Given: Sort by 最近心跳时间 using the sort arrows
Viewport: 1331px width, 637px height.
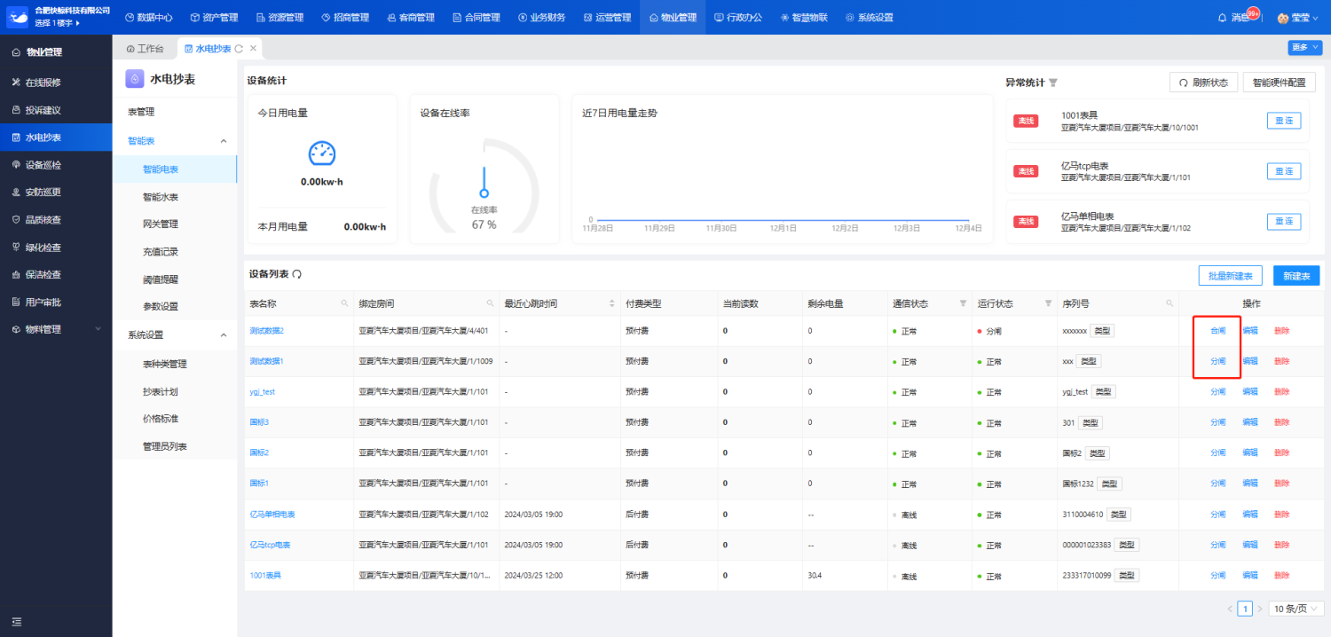Looking at the screenshot, I should coord(611,303).
